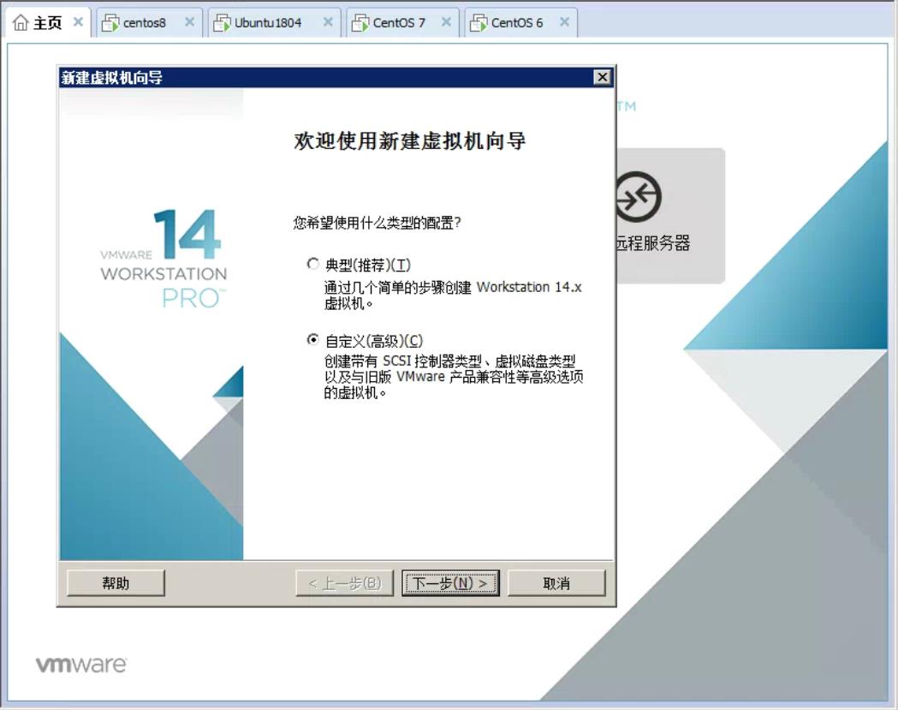Viewport: 898px width, 710px height.
Task: Close the 新建虚拟机向导 dialog
Action: point(602,77)
